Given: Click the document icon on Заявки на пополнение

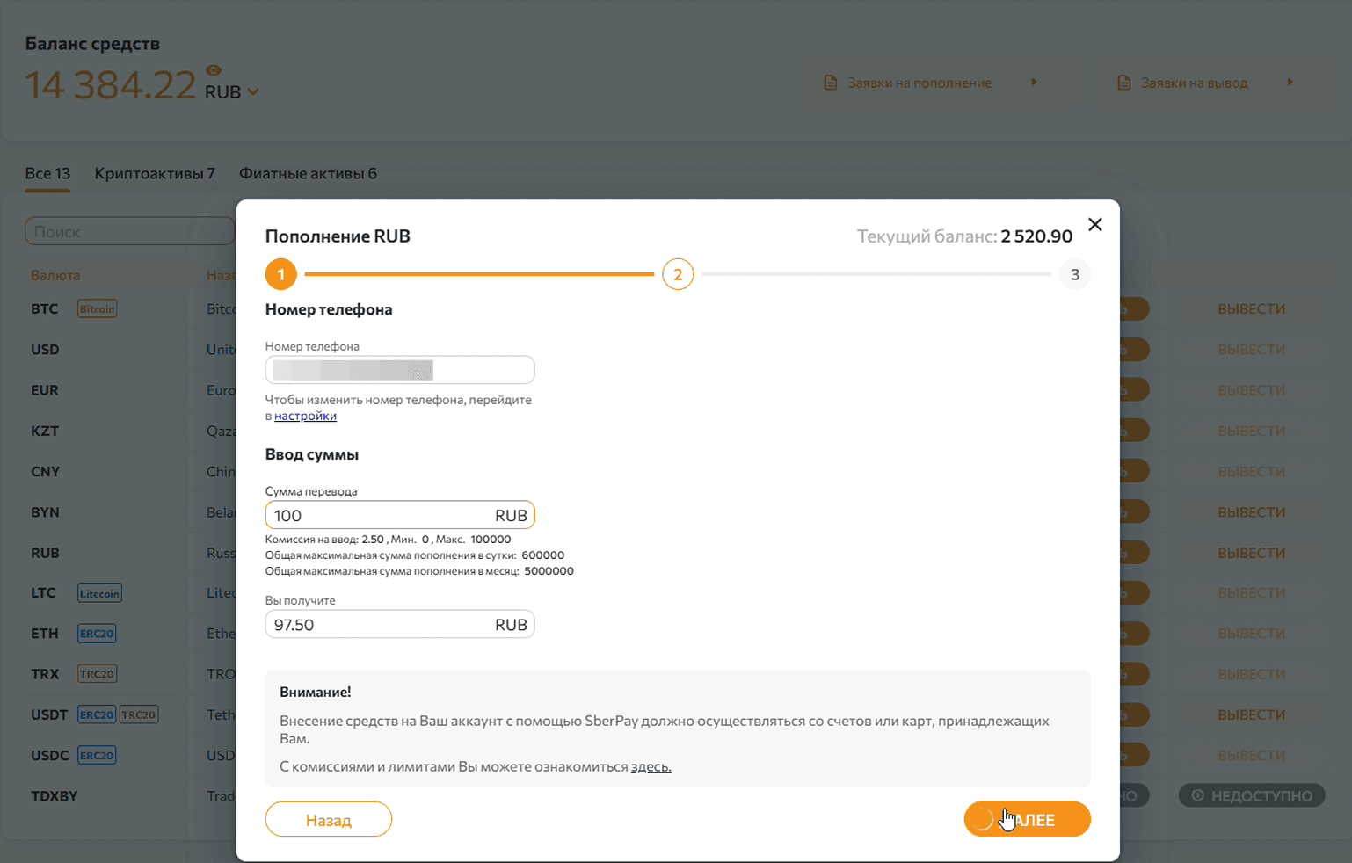Looking at the screenshot, I should click(830, 83).
